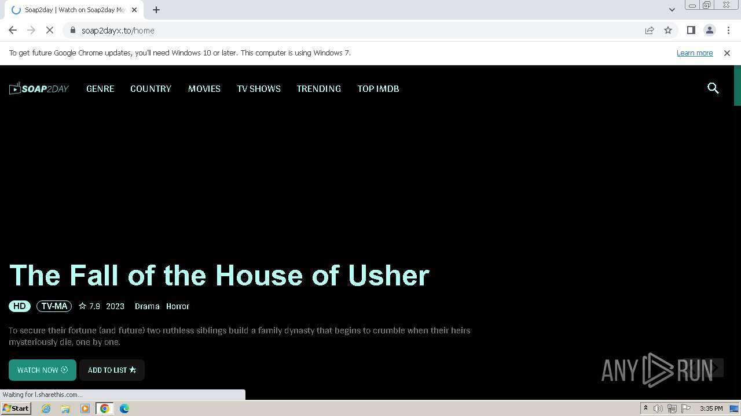741x416 pixels.
Task: Open Chrome three-dot menu
Action: (x=728, y=30)
